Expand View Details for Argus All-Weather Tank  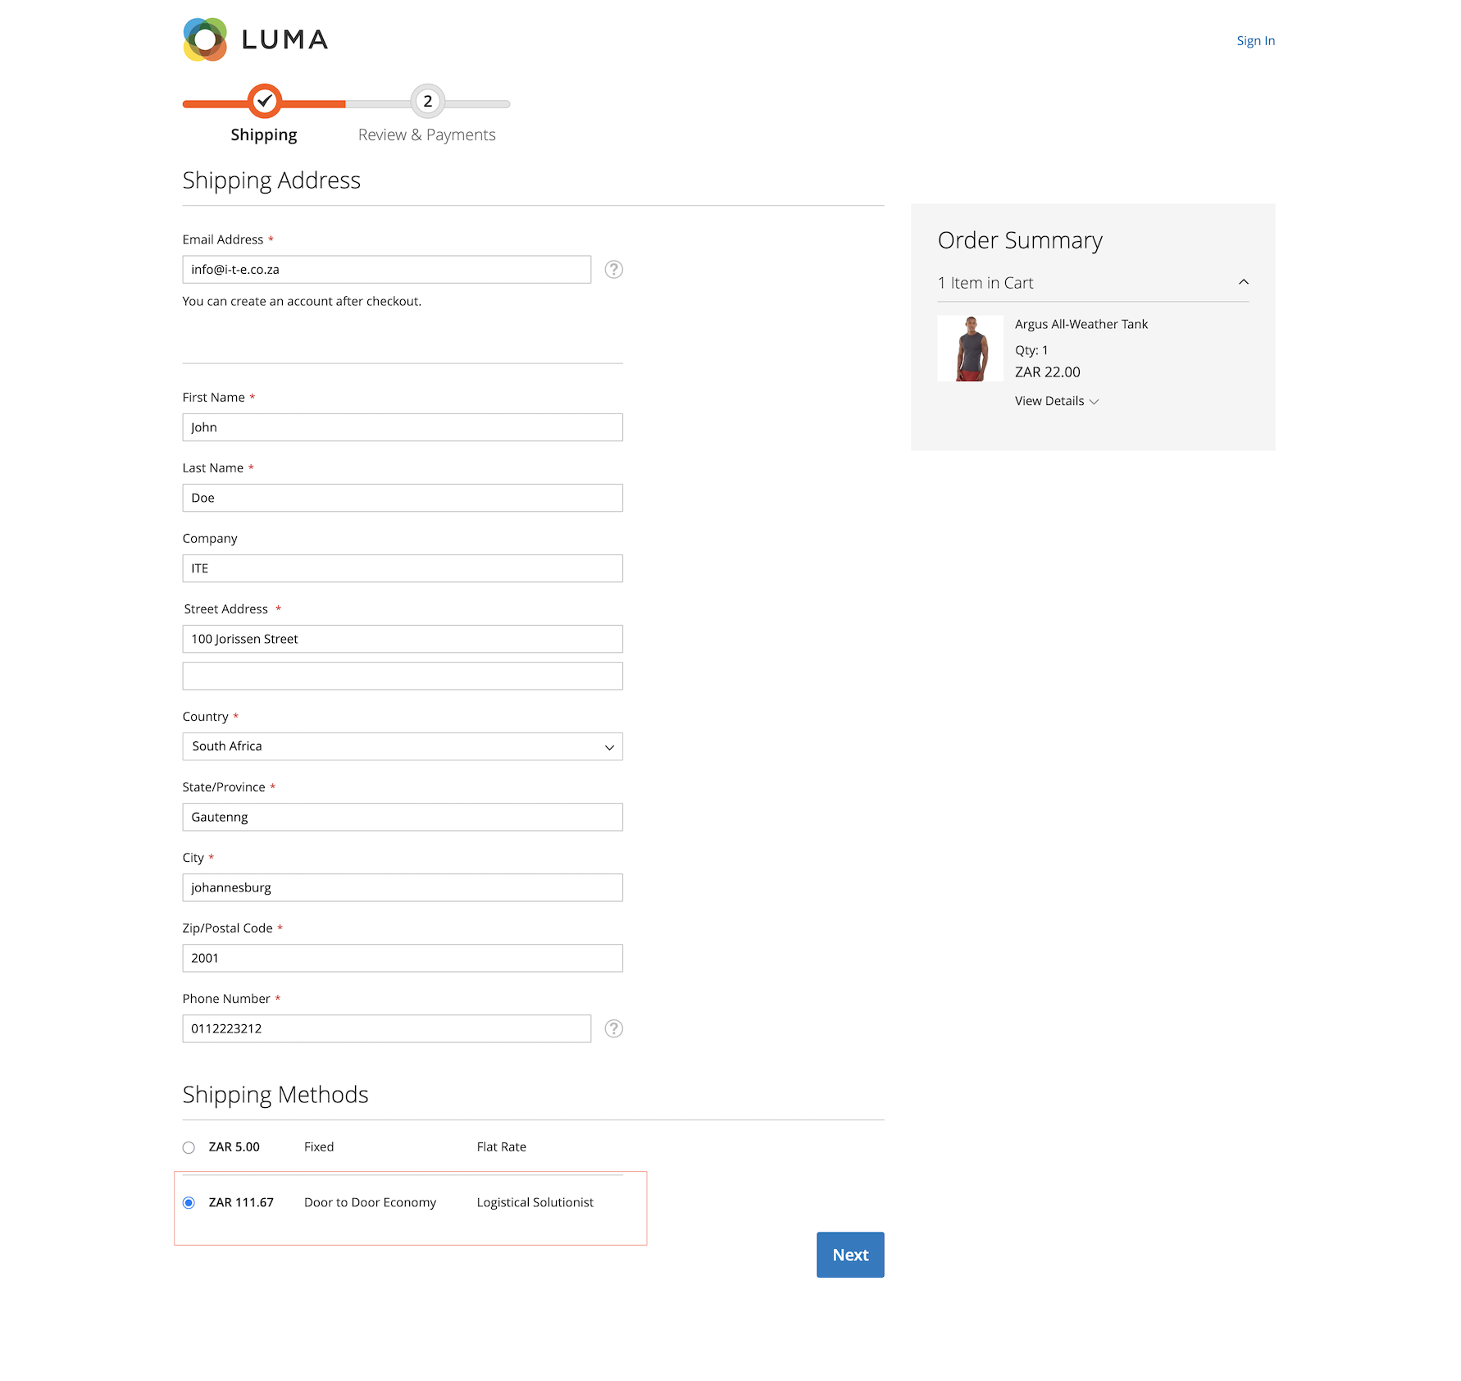coord(1056,400)
